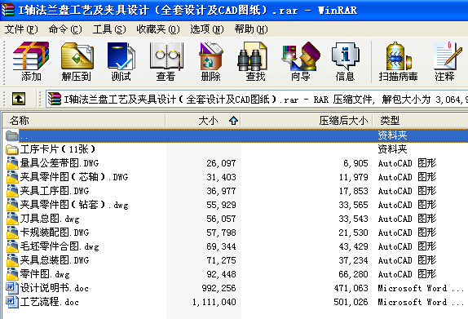Click the size value 71,275
Screen dimensions: 468x319
(221, 260)
